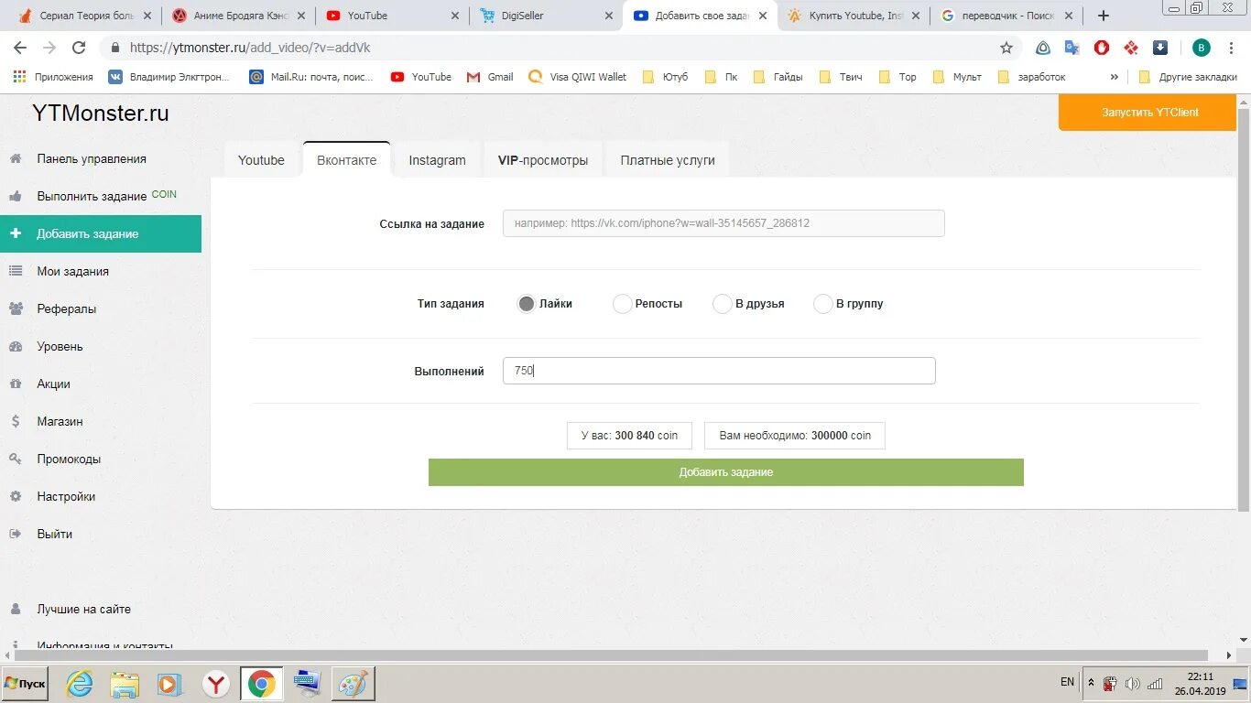The height and width of the screenshot is (703, 1251).
Task: Open the Gmail bookmark
Action: (490, 77)
